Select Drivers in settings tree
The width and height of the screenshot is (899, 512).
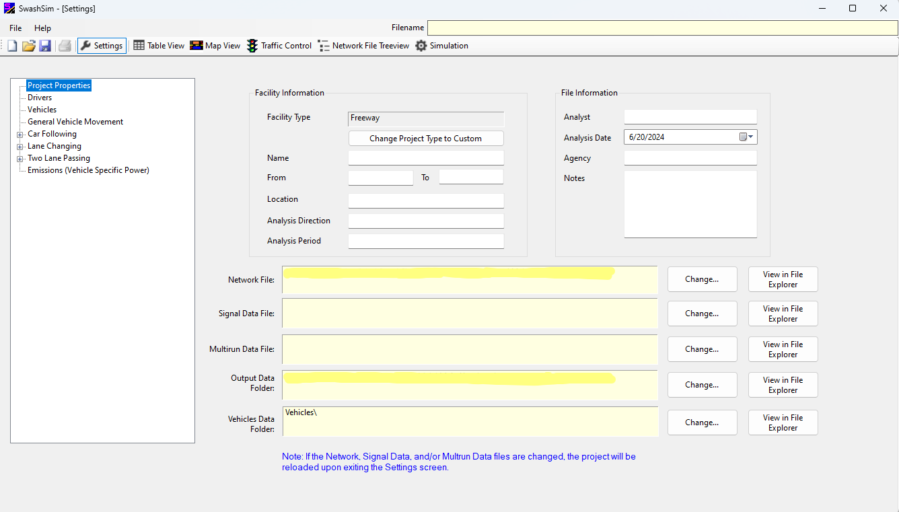tap(40, 98)
